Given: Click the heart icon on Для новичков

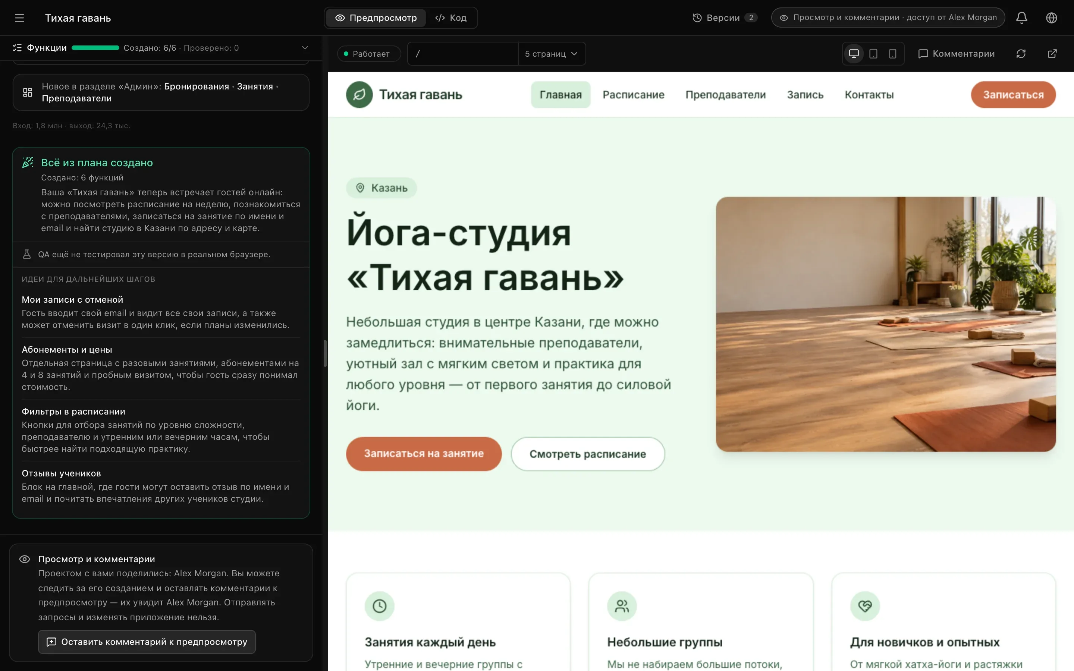Looking at the screenshot, I should [864, 606].
